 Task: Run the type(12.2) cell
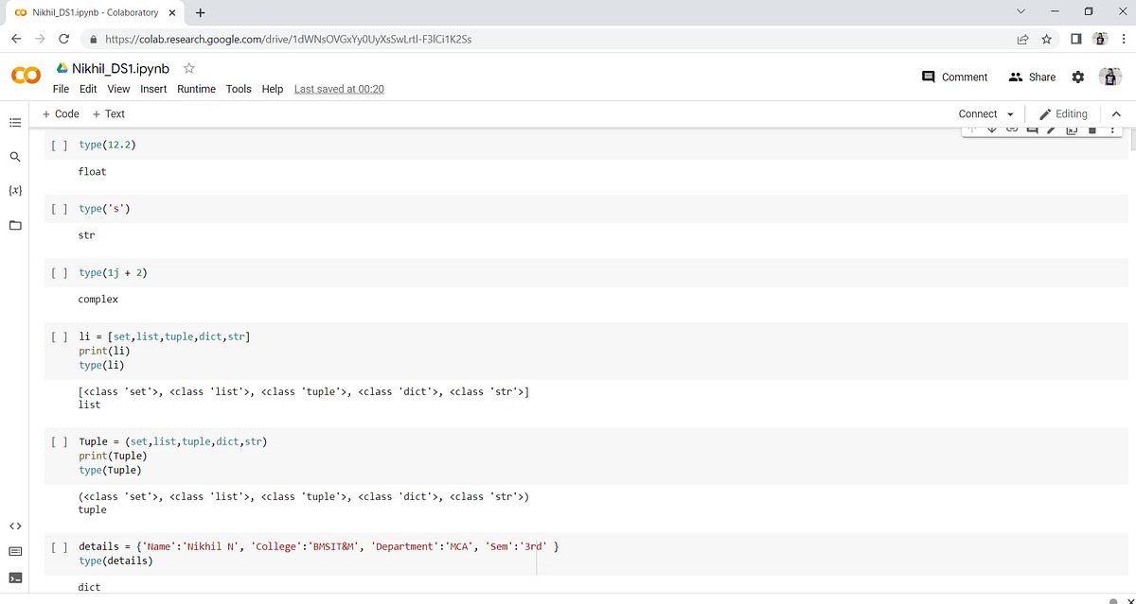click(x=60, y=145)
